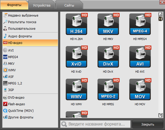Screen dimensions: 165x130
Task: Choose the HD MKV format icon
Action: pos(108,24)
